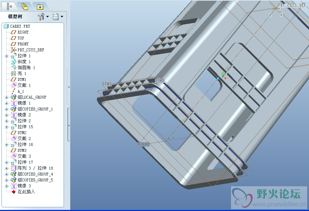This screenshot has width=309, height=211.
Task: Select 拉伸 15 feature label
Action: pos(26,127)
